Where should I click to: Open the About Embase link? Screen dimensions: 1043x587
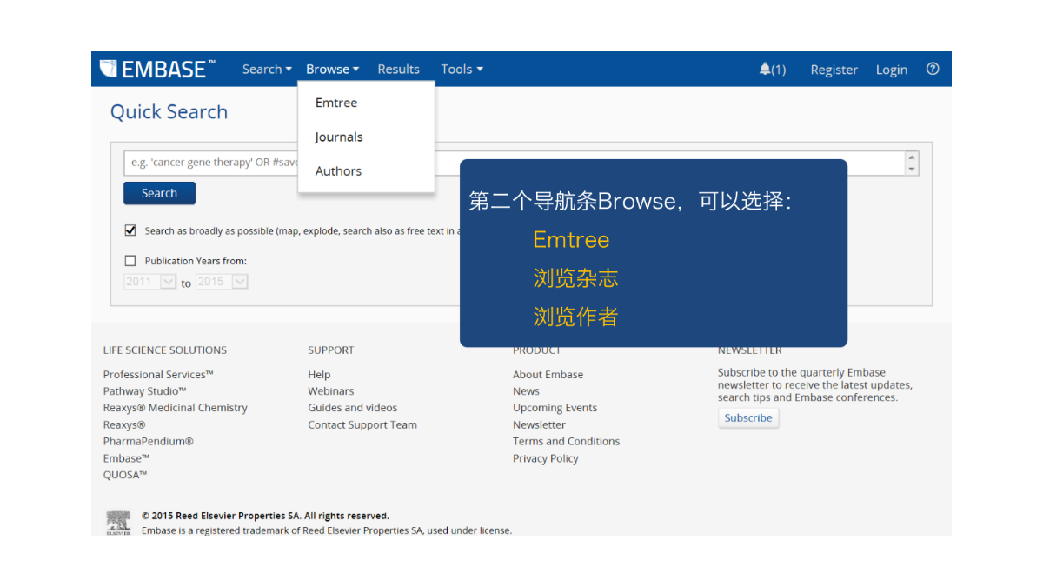(x=548, y=374)
